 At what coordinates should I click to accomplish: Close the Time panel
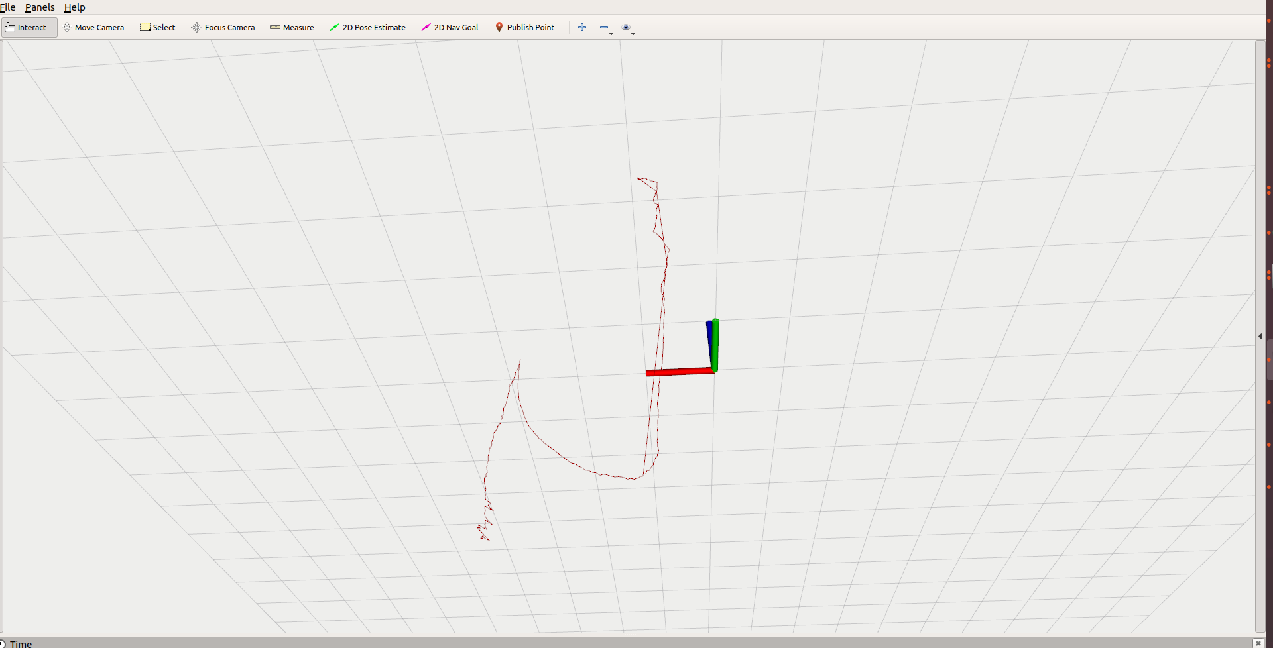pyautogui.click(x=1258, y=643)
